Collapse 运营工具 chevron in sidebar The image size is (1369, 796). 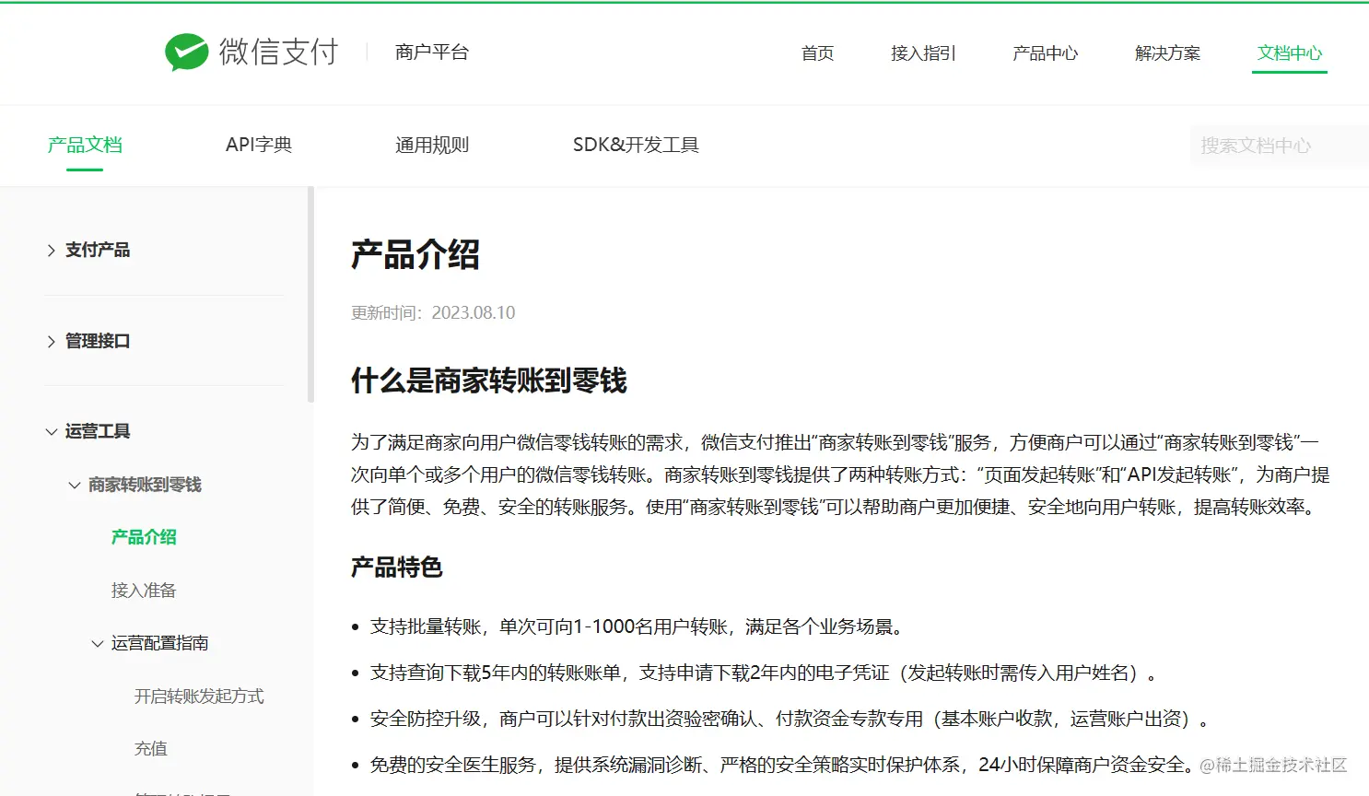(x=52, y=431)
